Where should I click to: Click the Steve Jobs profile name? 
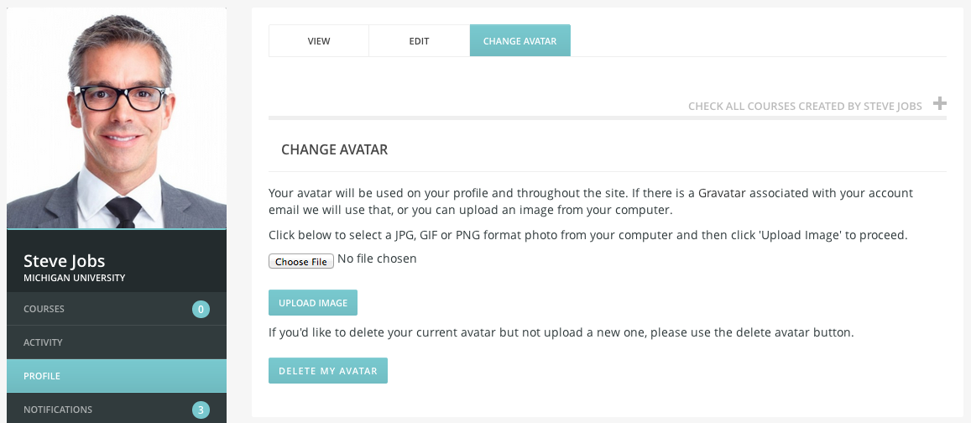pos(65,260)
